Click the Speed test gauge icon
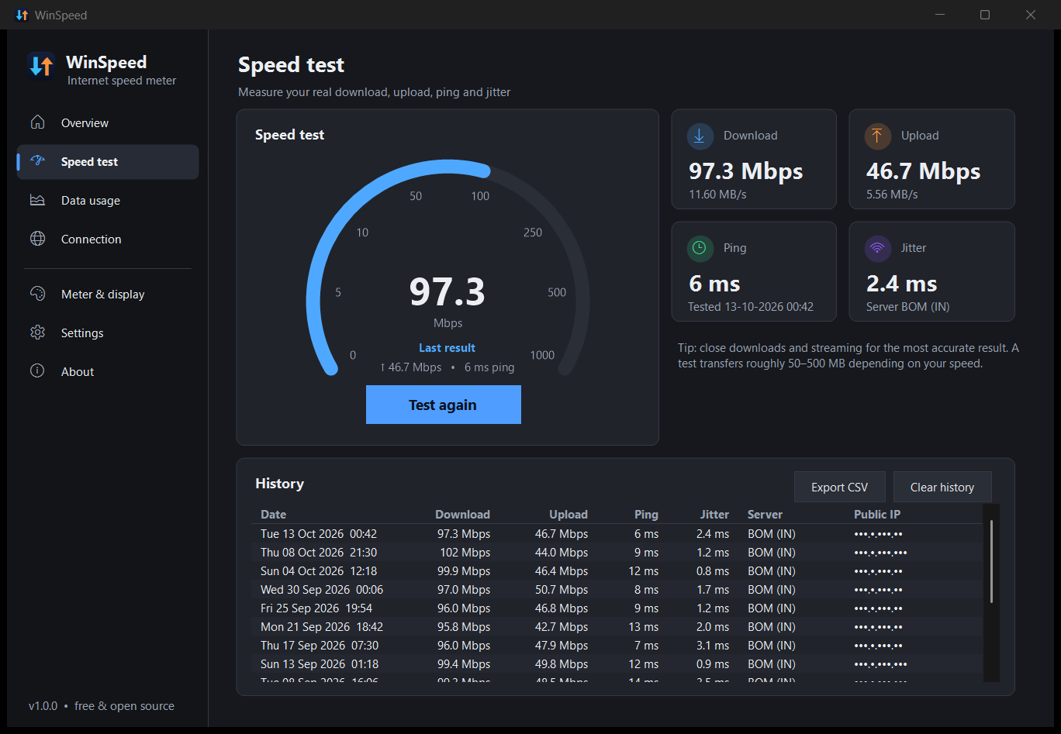This screenshot has width=1061, height=734. (x=37, y=161)
